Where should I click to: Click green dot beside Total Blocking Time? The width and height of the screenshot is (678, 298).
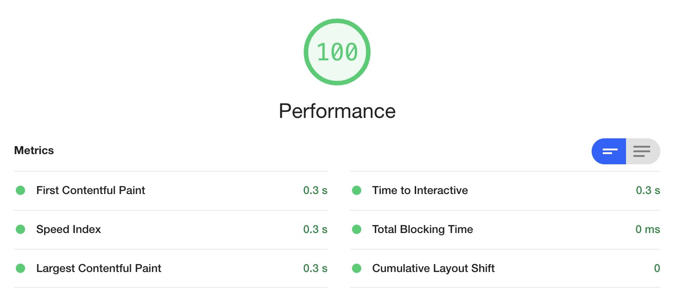(357, 229)
